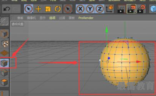This screenshot has width=156, height=96.
Task: Click the green Y axis arrow handle
Action: coord(107,29)
